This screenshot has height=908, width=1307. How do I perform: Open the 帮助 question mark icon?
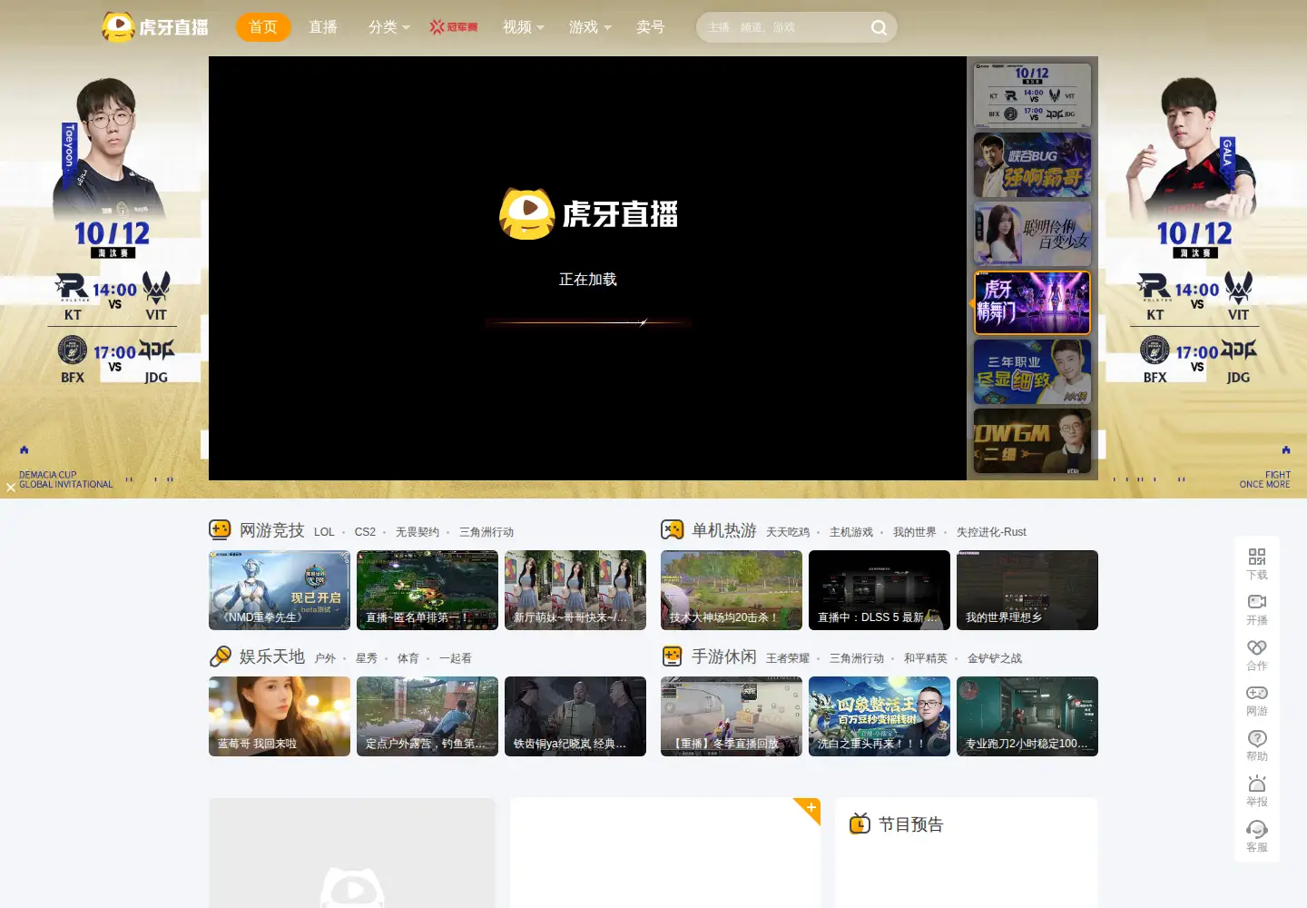(x=1257, y=738)
